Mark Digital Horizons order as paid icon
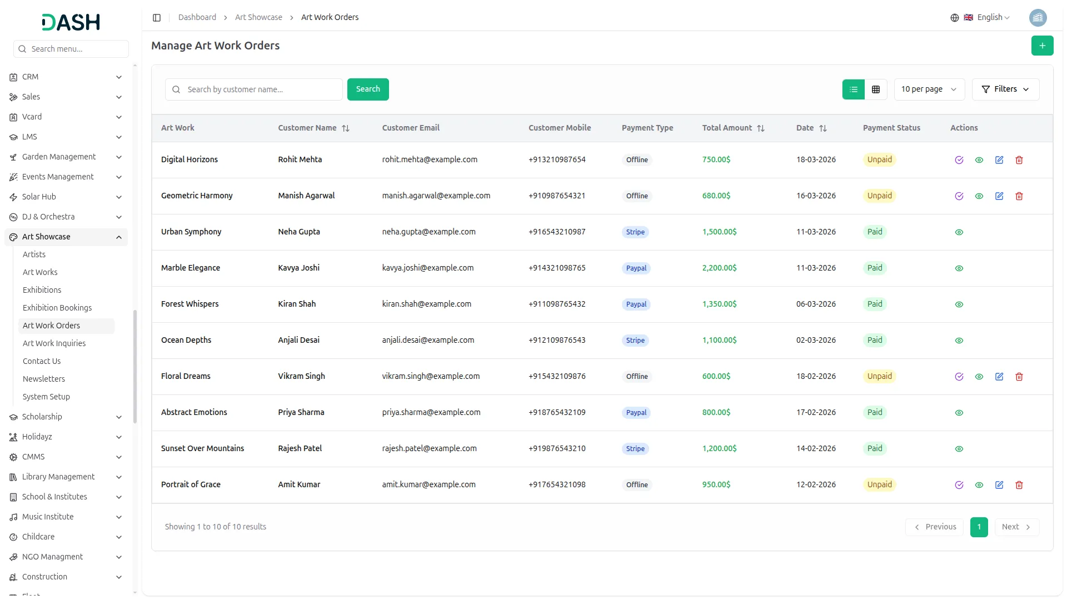 pos(959,160)
